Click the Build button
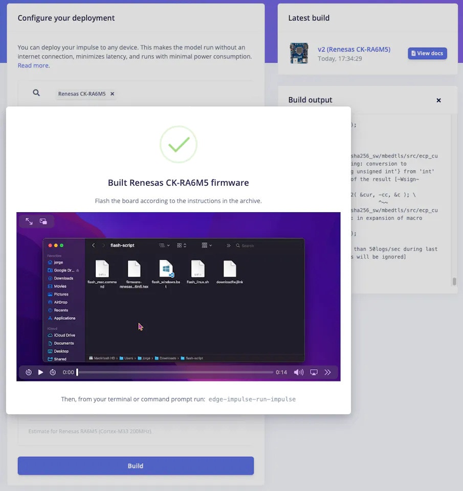 (x=136, y=465)
